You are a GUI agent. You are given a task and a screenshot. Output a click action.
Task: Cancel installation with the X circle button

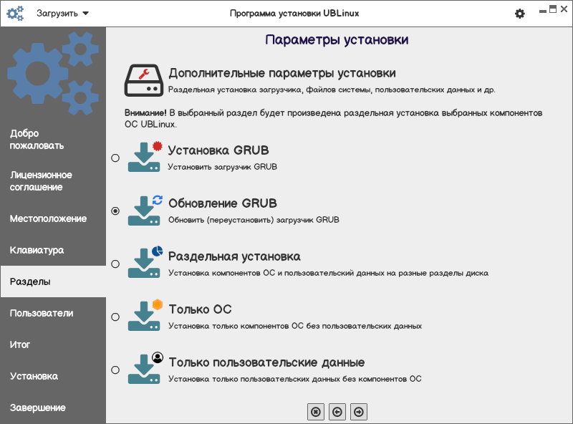pos(316,412)
